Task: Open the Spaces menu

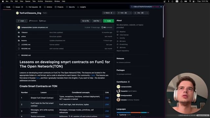Action: (x=28, y=1)
